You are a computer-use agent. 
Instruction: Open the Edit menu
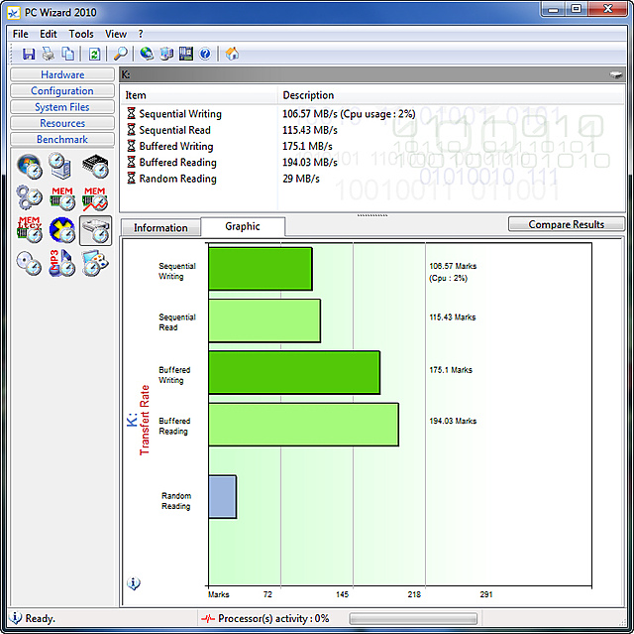coord(49,34)
